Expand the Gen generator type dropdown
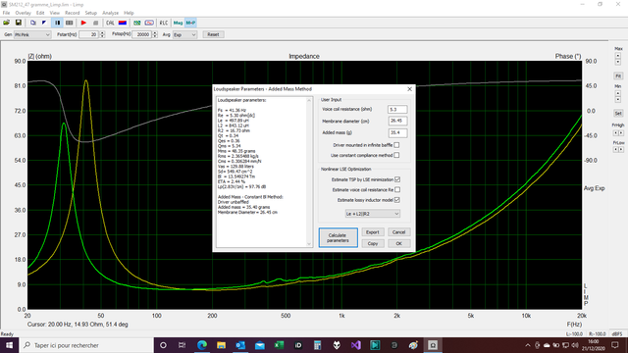The height and width of the screenshot is (353, 628). (x=47, y=35)
